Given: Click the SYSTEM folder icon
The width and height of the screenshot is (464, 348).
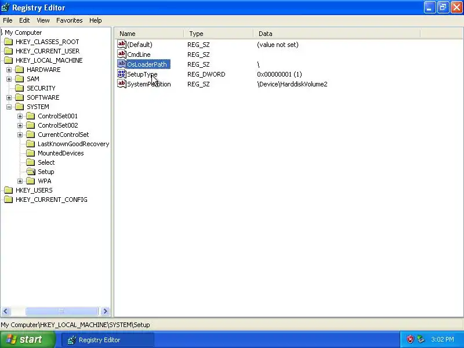Looking at the screenshot, I should point(20,107).
